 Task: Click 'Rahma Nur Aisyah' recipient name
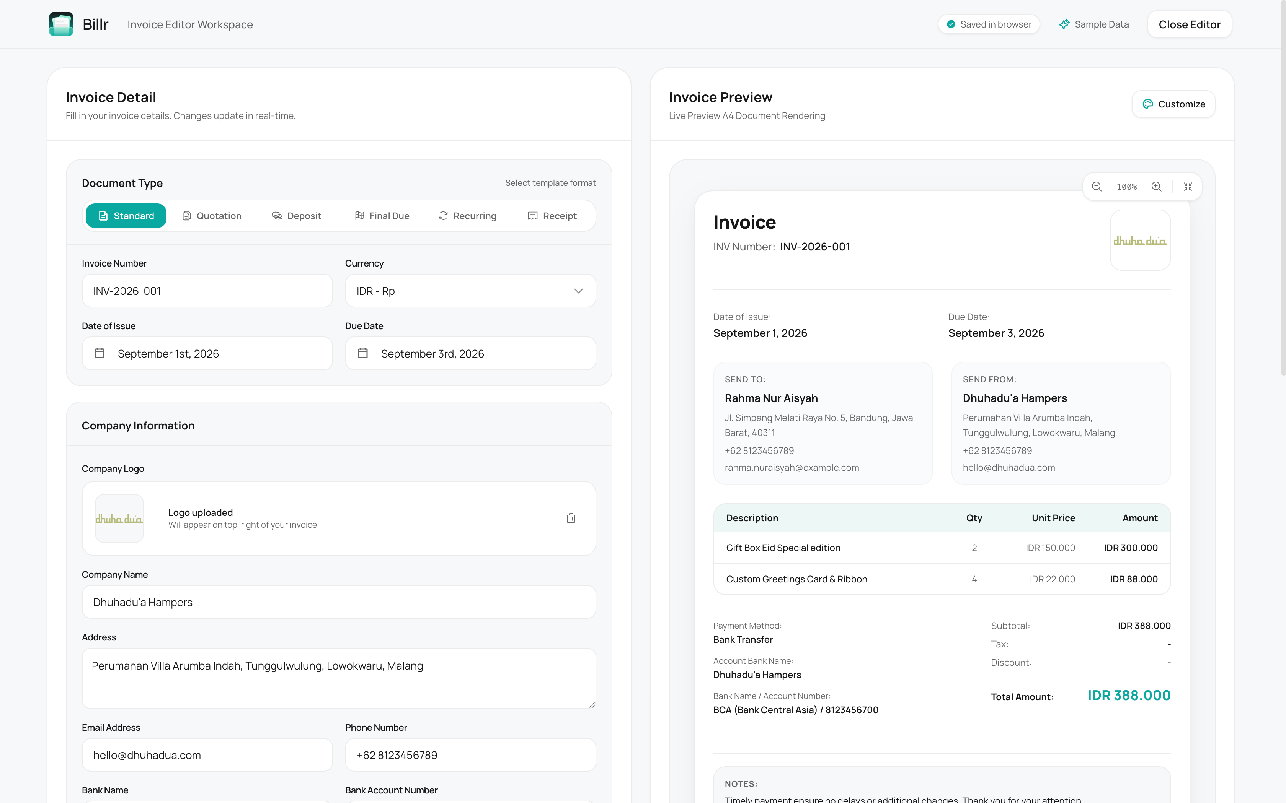[771, 398]
